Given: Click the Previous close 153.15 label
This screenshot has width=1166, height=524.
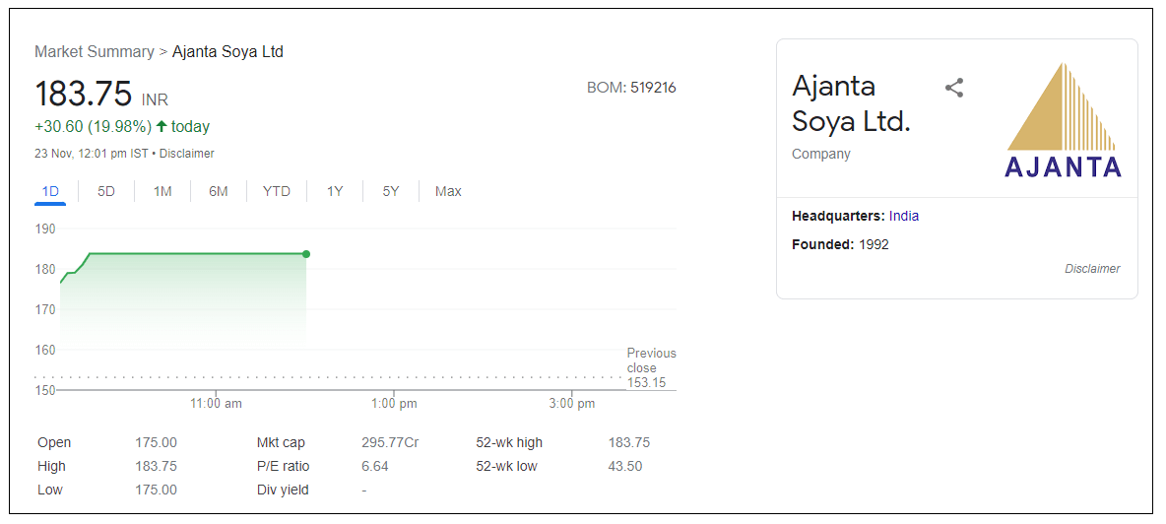Looking at the screenshot, I should 651,367.
